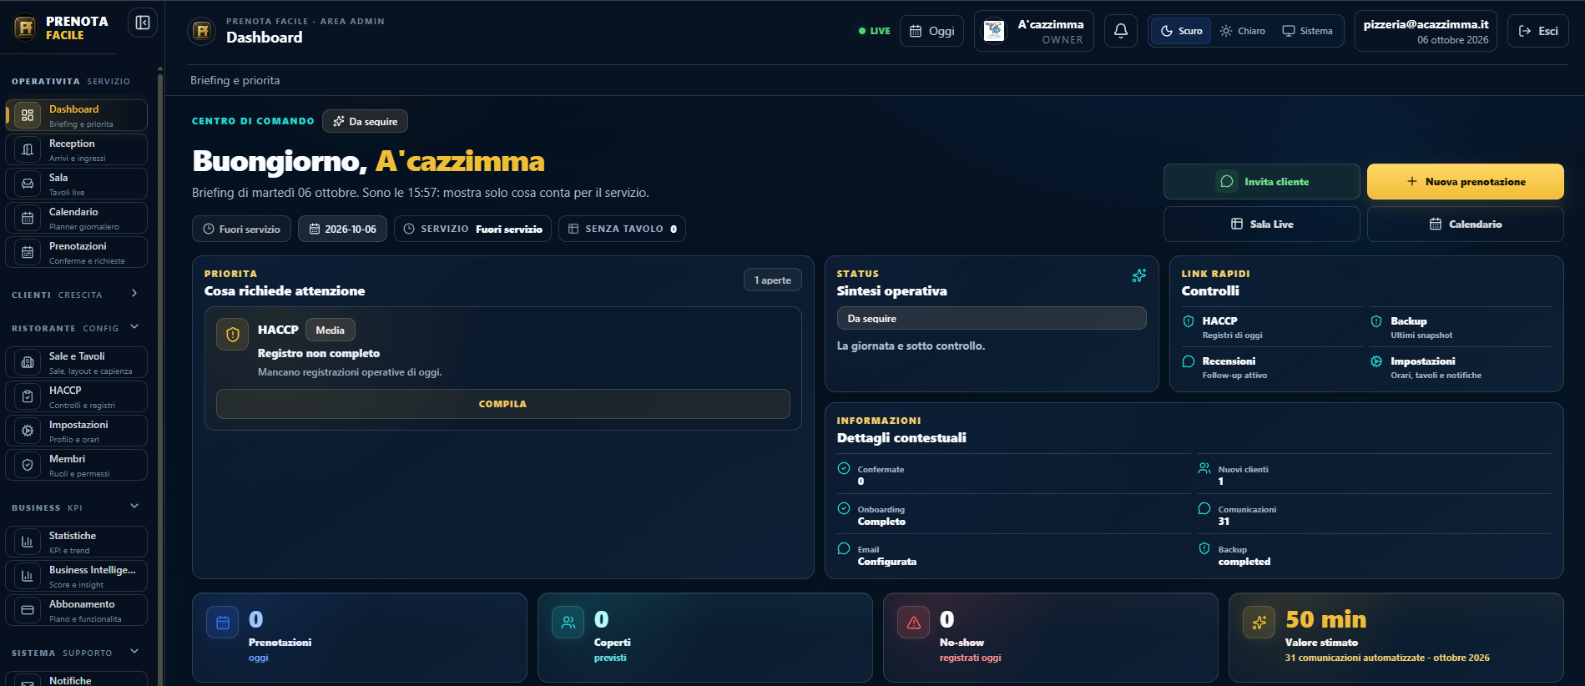Open the Calendario quick button beside Sala Live
The image size is (1585, 686).
pyautogui.click(x=1465, y=224)
